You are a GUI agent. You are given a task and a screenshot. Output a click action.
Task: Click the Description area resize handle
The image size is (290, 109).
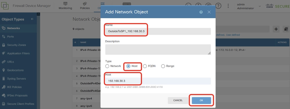pyautogui.click(x=209, y=53)
